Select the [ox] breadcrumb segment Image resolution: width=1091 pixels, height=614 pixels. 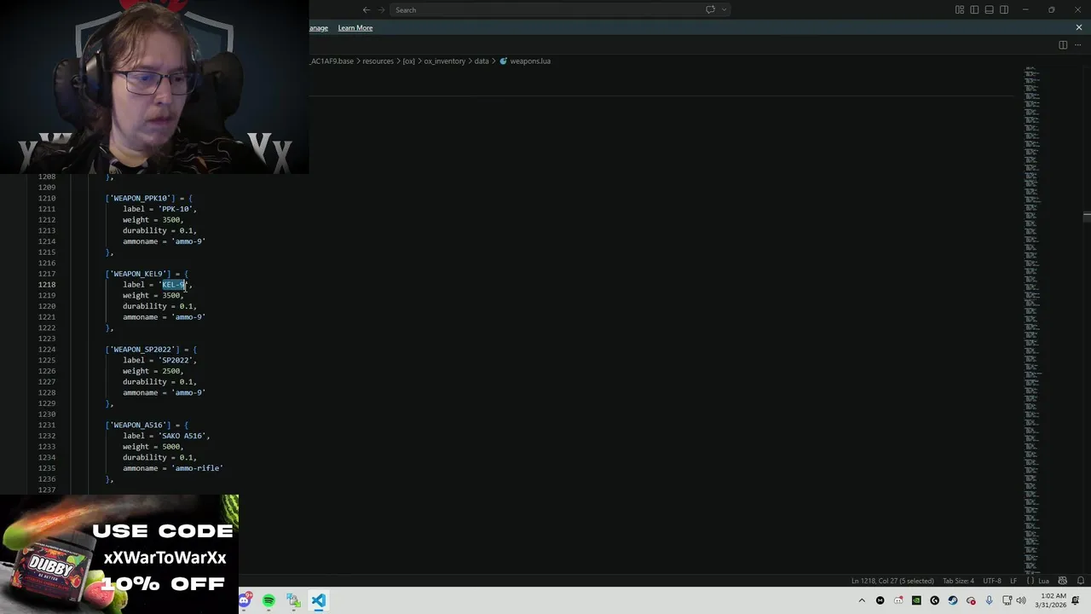pos(408,61)
